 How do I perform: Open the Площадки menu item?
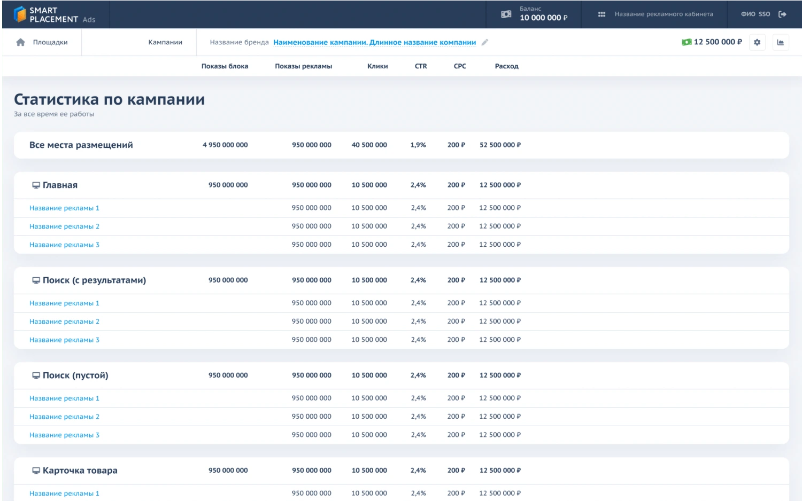50,42
